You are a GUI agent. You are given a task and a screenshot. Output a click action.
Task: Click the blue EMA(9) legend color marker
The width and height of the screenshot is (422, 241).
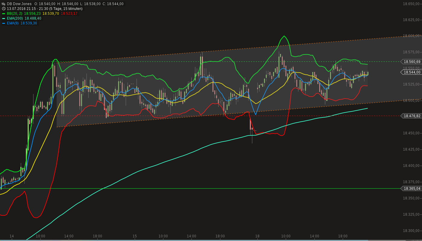pyautogui.click(x=4, y=23)
